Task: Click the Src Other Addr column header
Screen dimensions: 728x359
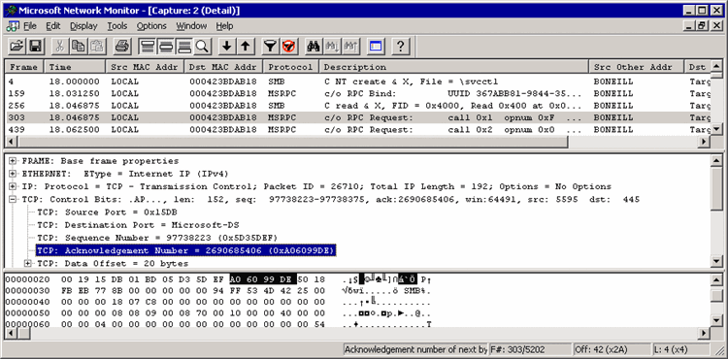Action: [x=636, y=67]
